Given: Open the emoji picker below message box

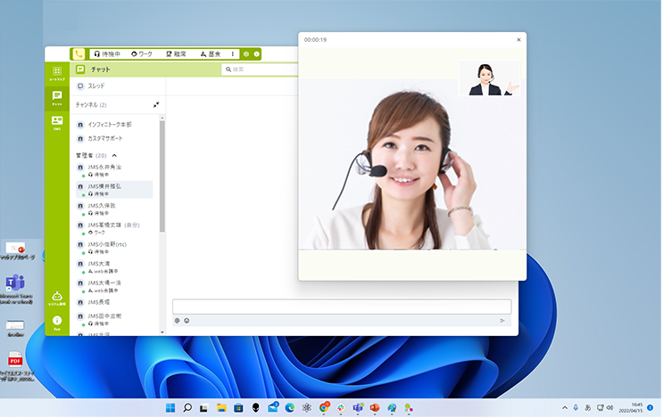Looking at the screenshot, I should click(187, 321).
